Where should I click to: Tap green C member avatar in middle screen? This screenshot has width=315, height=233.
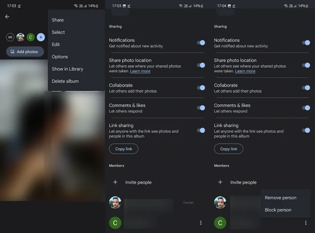[x=115, y=223]
